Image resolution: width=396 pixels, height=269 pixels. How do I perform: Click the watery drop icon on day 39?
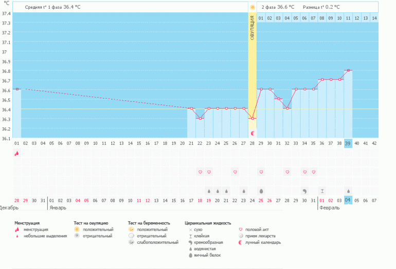click(348, 190)
